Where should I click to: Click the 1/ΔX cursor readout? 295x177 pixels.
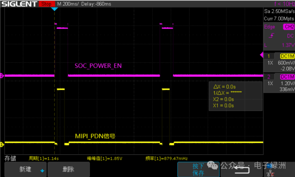pyautogui.click(x=227, y=93)
